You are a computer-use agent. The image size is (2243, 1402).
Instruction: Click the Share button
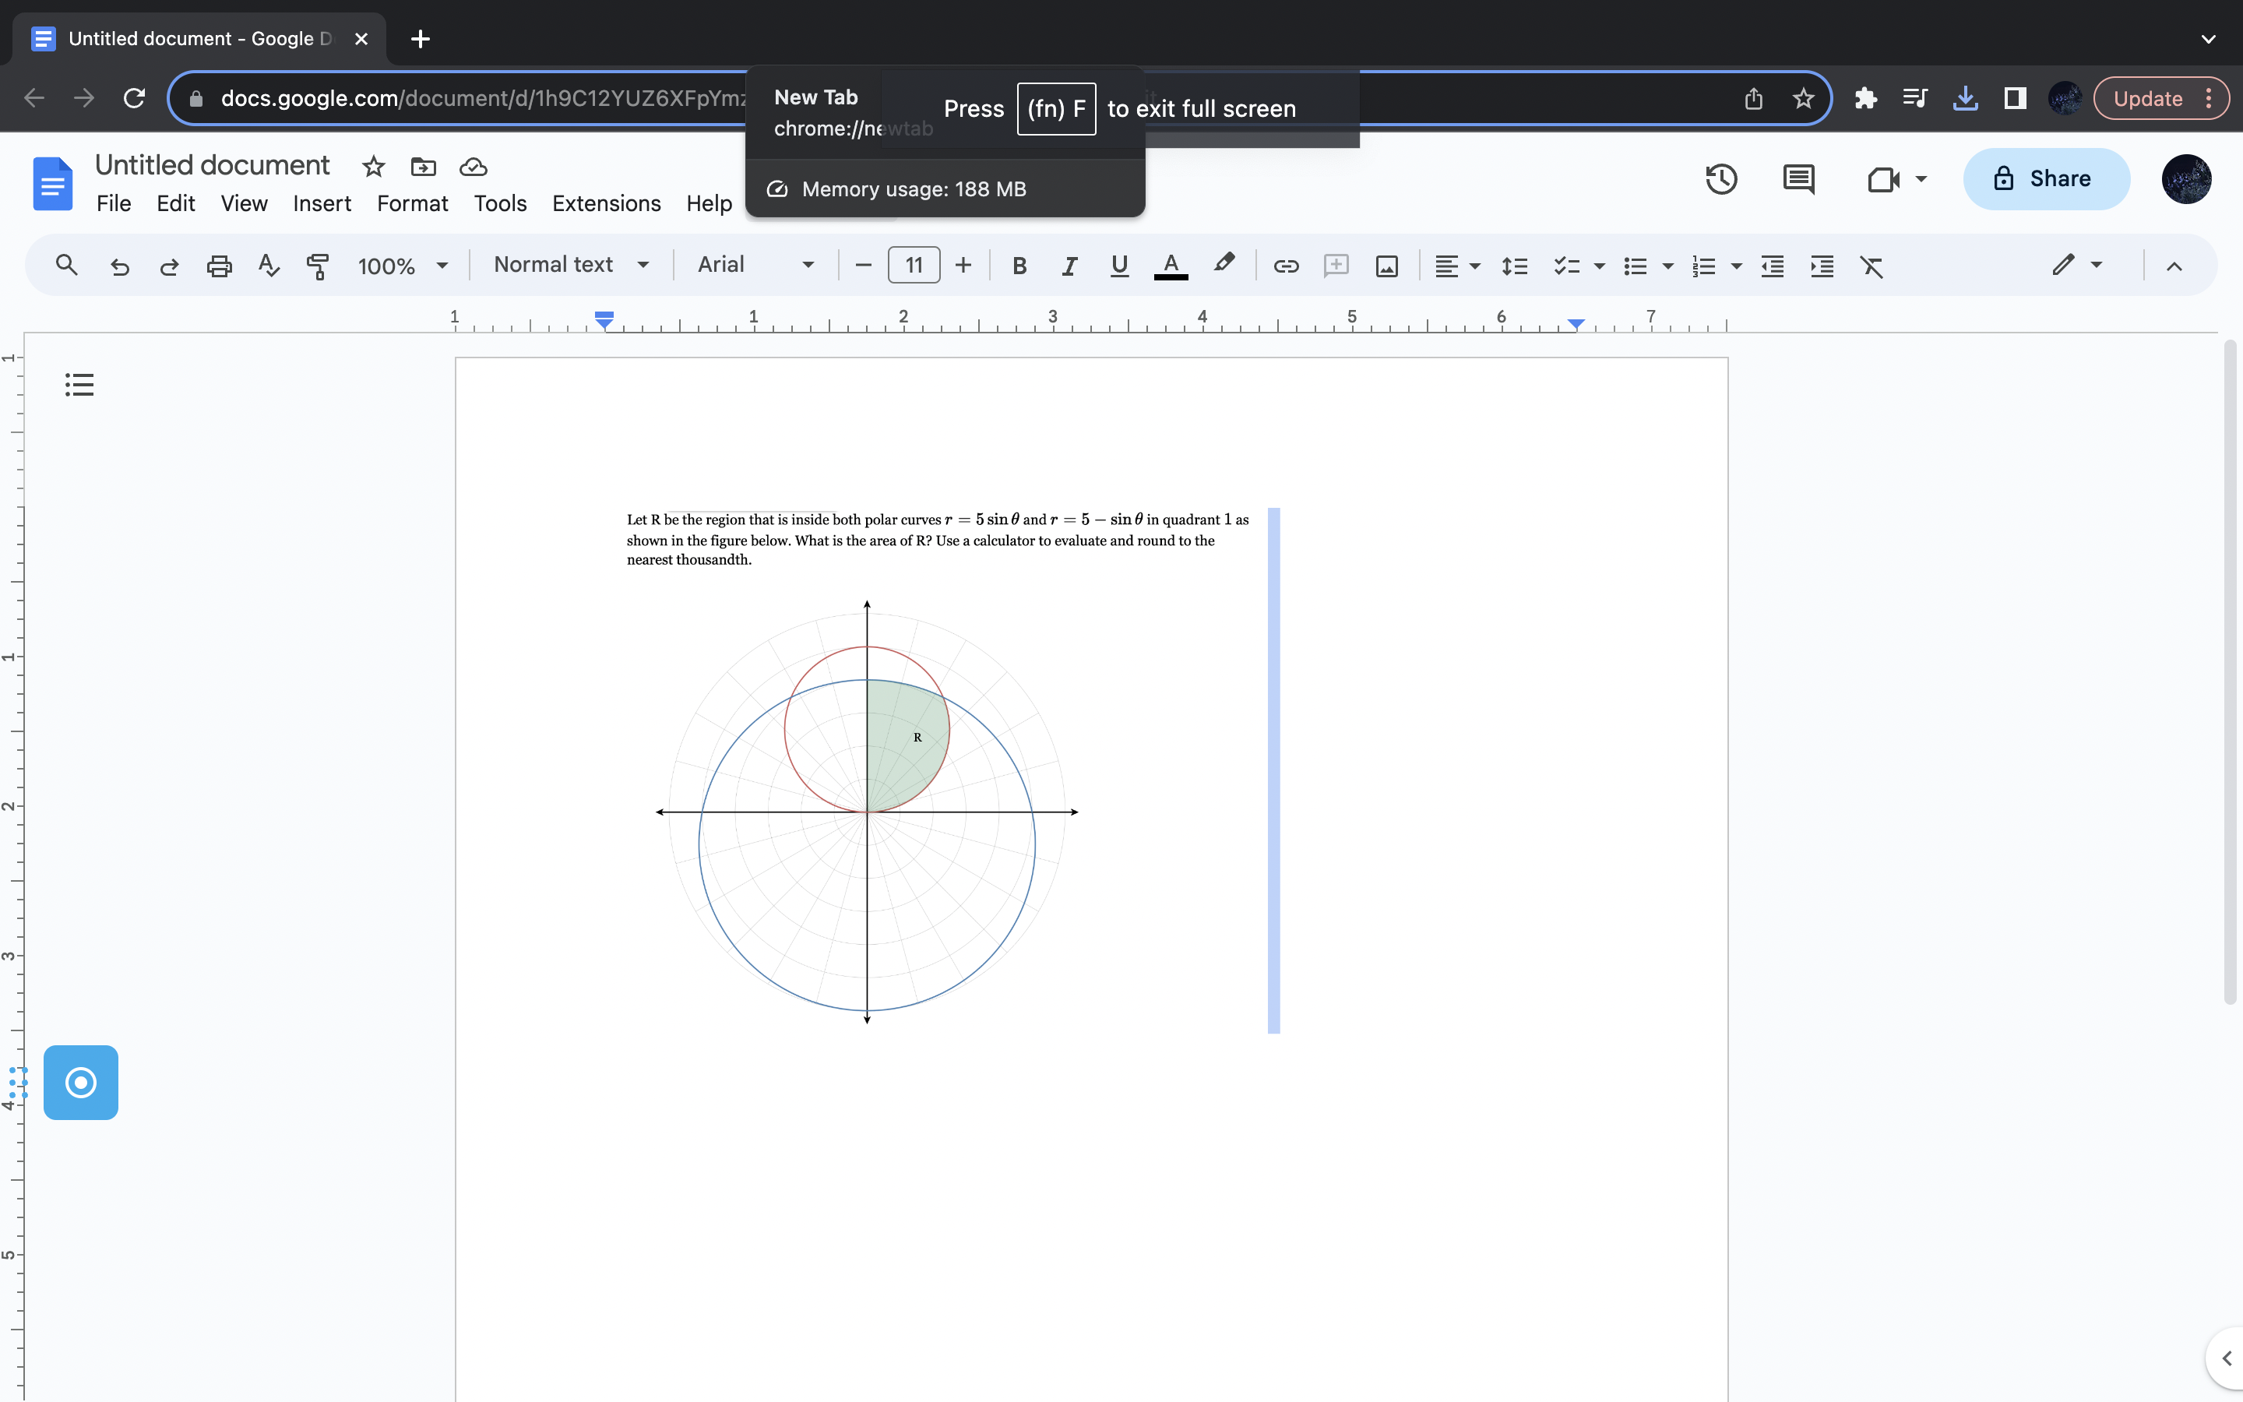(2047, 178)
